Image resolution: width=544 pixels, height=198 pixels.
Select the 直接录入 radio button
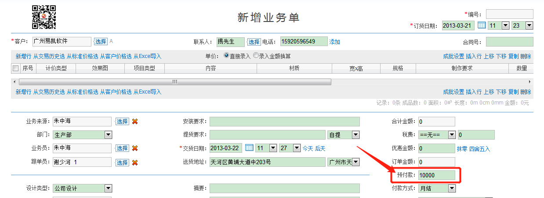[227, 56]
